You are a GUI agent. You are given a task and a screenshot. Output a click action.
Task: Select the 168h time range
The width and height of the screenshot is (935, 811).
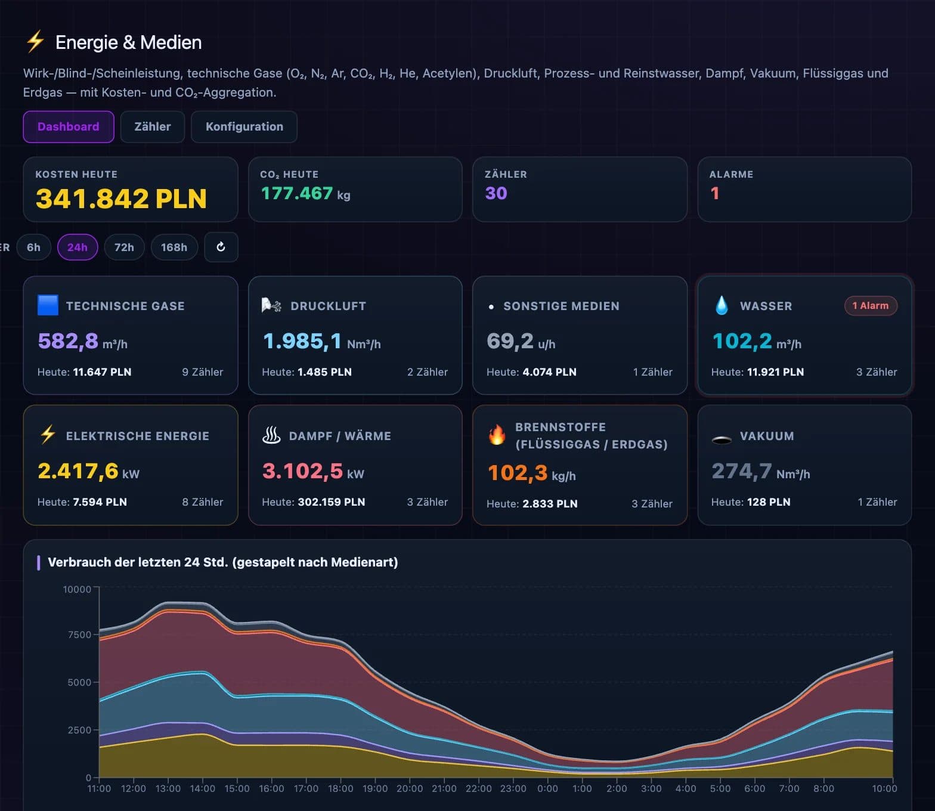[174, 247]
